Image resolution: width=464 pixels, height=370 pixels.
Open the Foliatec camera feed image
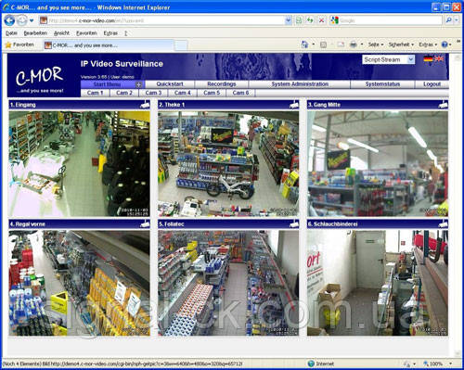(228, 283)
